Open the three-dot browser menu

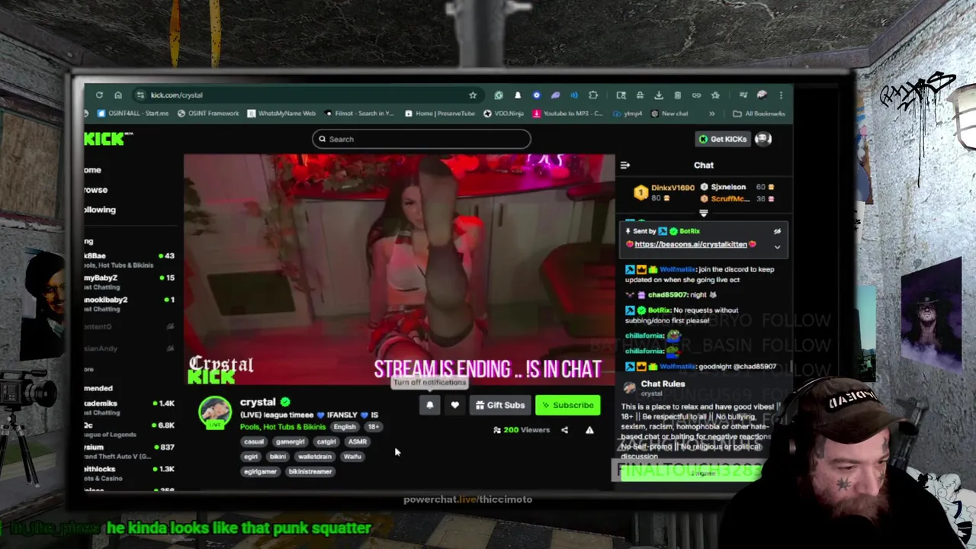click(781, 95)
